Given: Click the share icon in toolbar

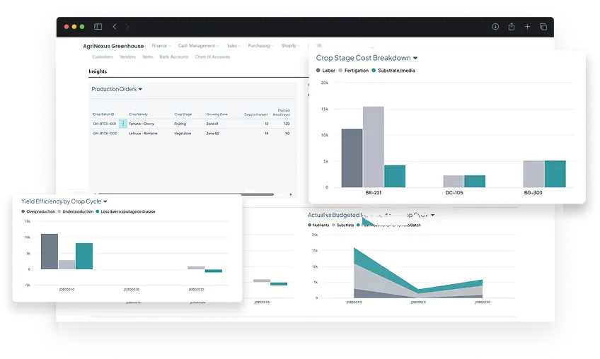Looking at the screenshot, I should [x=511, y=27].
